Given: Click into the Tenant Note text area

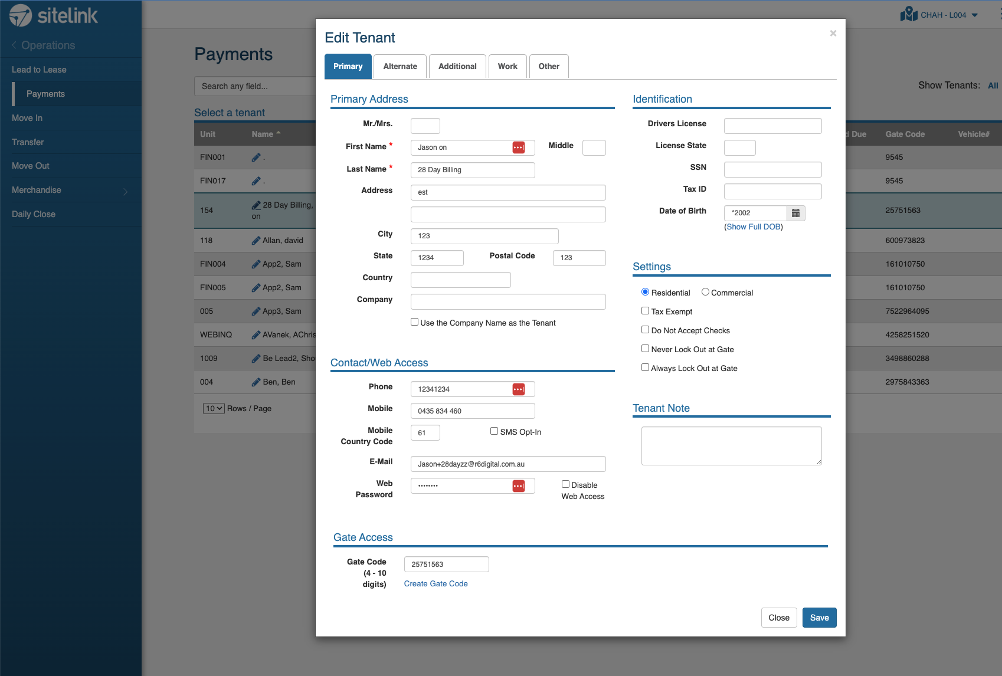Looking at the screenshot, I should click(731, 446).
